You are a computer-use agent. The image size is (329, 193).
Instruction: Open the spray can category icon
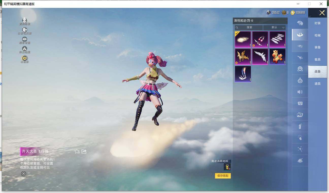click(300, 126)
